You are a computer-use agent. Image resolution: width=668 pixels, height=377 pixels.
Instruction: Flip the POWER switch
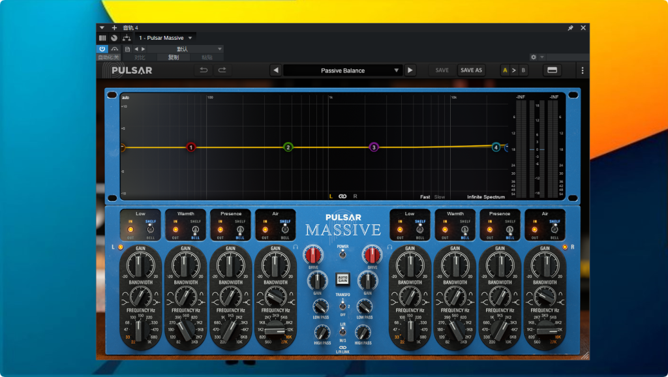342,255
